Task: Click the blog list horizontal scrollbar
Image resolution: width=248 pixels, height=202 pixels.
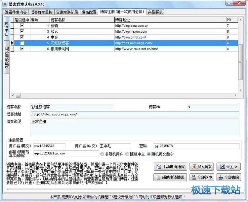Action: (x=126, y=96)
